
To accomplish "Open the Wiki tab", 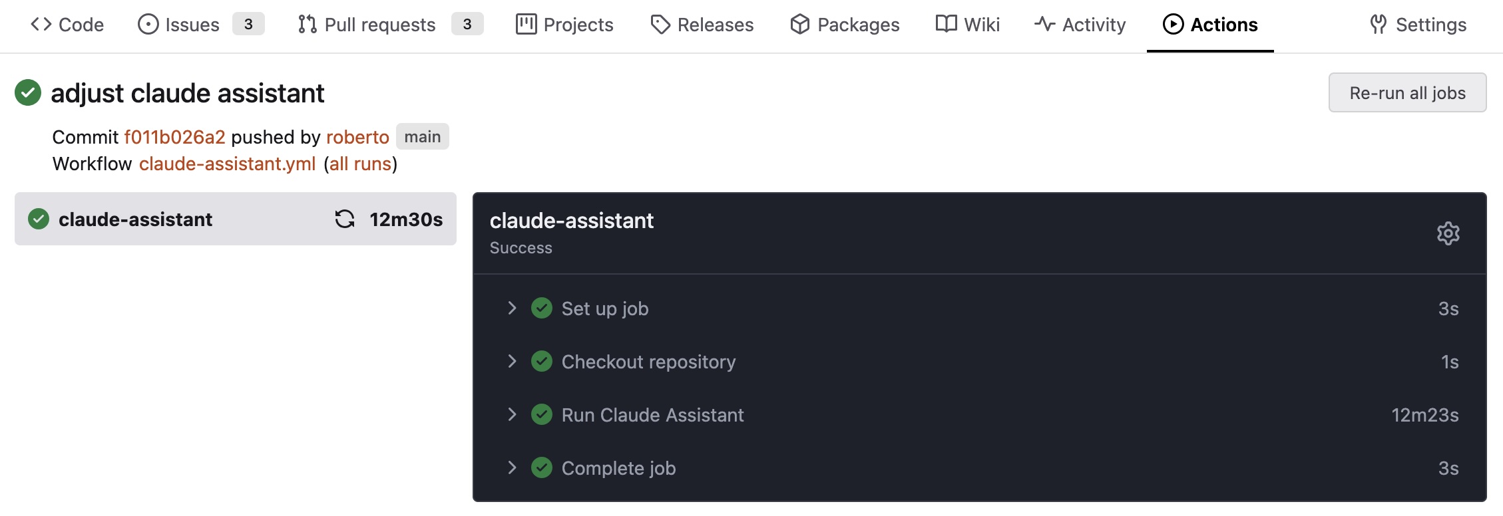I will pos(967,25).
